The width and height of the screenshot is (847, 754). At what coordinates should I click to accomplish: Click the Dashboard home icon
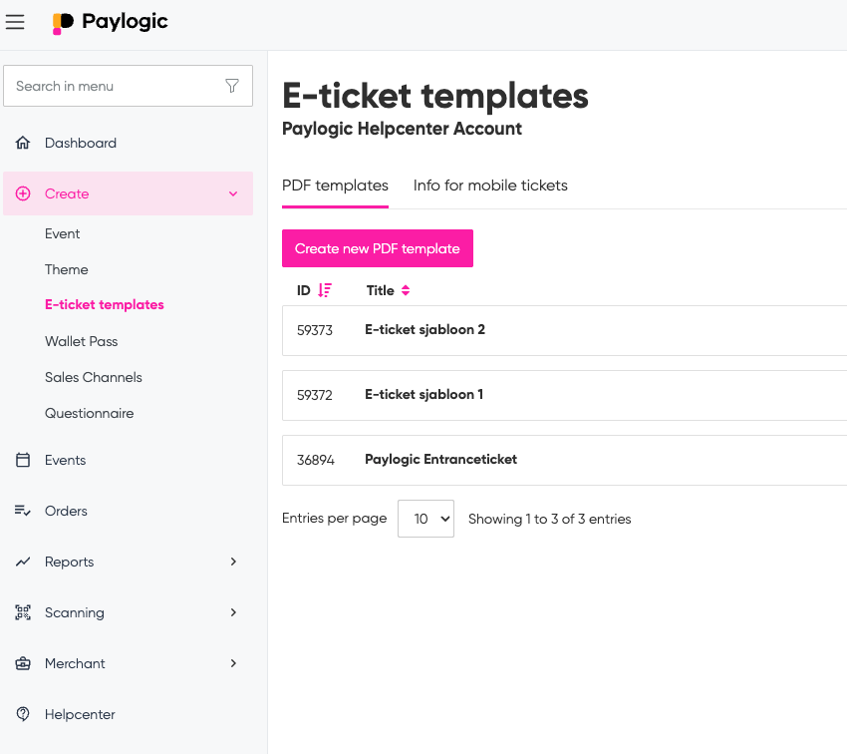[x=23, y=143]
